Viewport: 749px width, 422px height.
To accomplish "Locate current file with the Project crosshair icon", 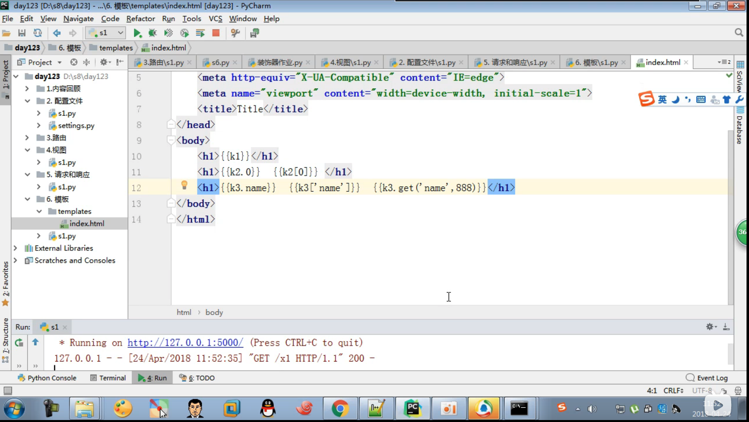I will (x=74, y=62).
